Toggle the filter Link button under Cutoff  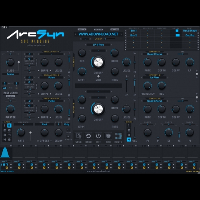[98, 76]
